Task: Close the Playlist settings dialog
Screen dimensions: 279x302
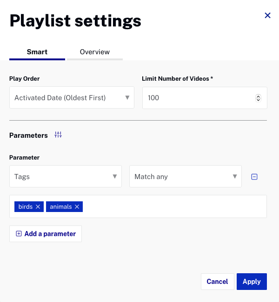Action: pos(267,16)
